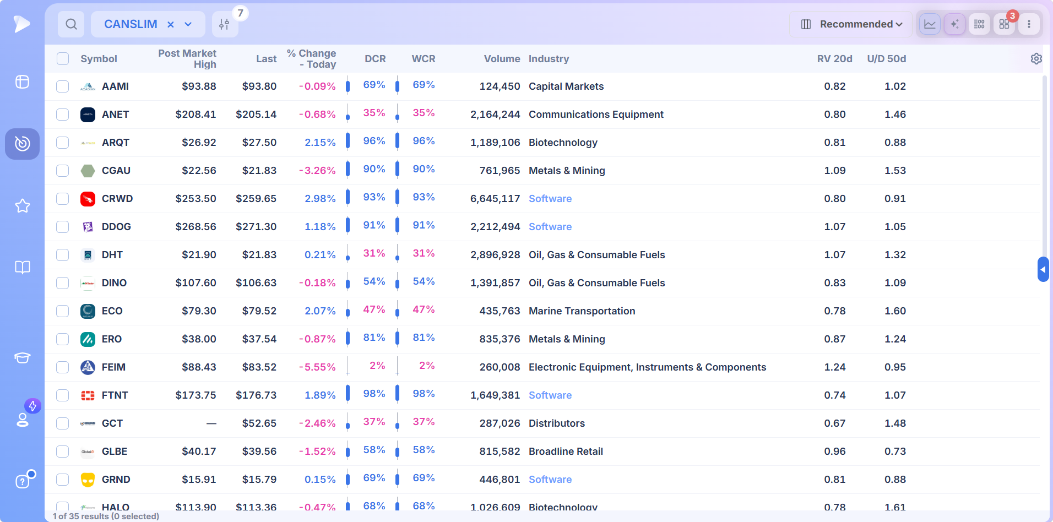
Task: Open the filter sliders with badge 7
Action: (x=225, y=24)
